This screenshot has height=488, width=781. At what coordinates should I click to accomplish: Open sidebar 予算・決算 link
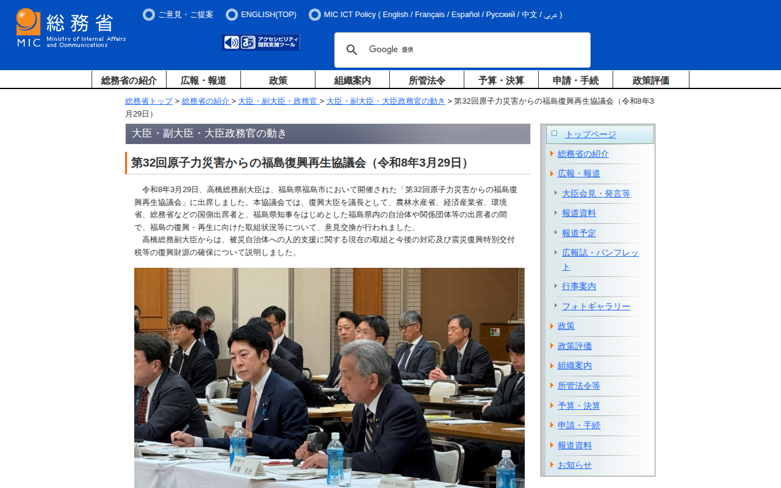(x=579, y=406)
